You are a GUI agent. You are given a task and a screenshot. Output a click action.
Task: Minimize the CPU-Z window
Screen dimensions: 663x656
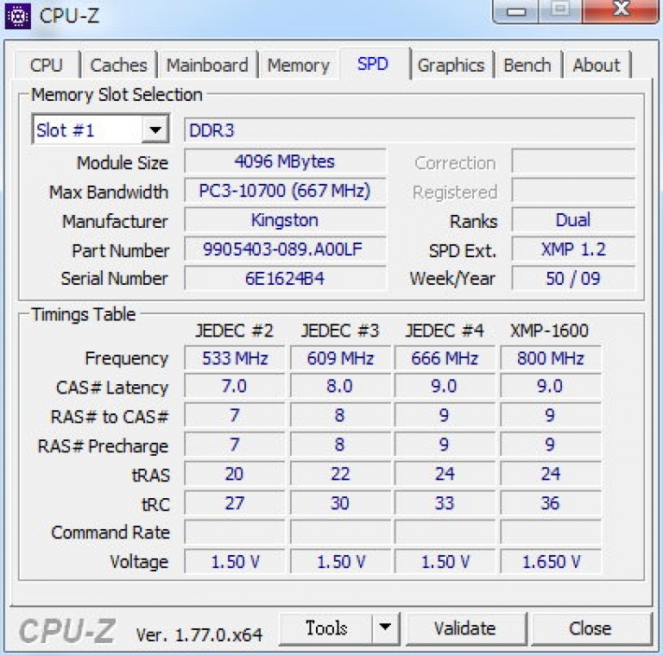click(516, 11)
